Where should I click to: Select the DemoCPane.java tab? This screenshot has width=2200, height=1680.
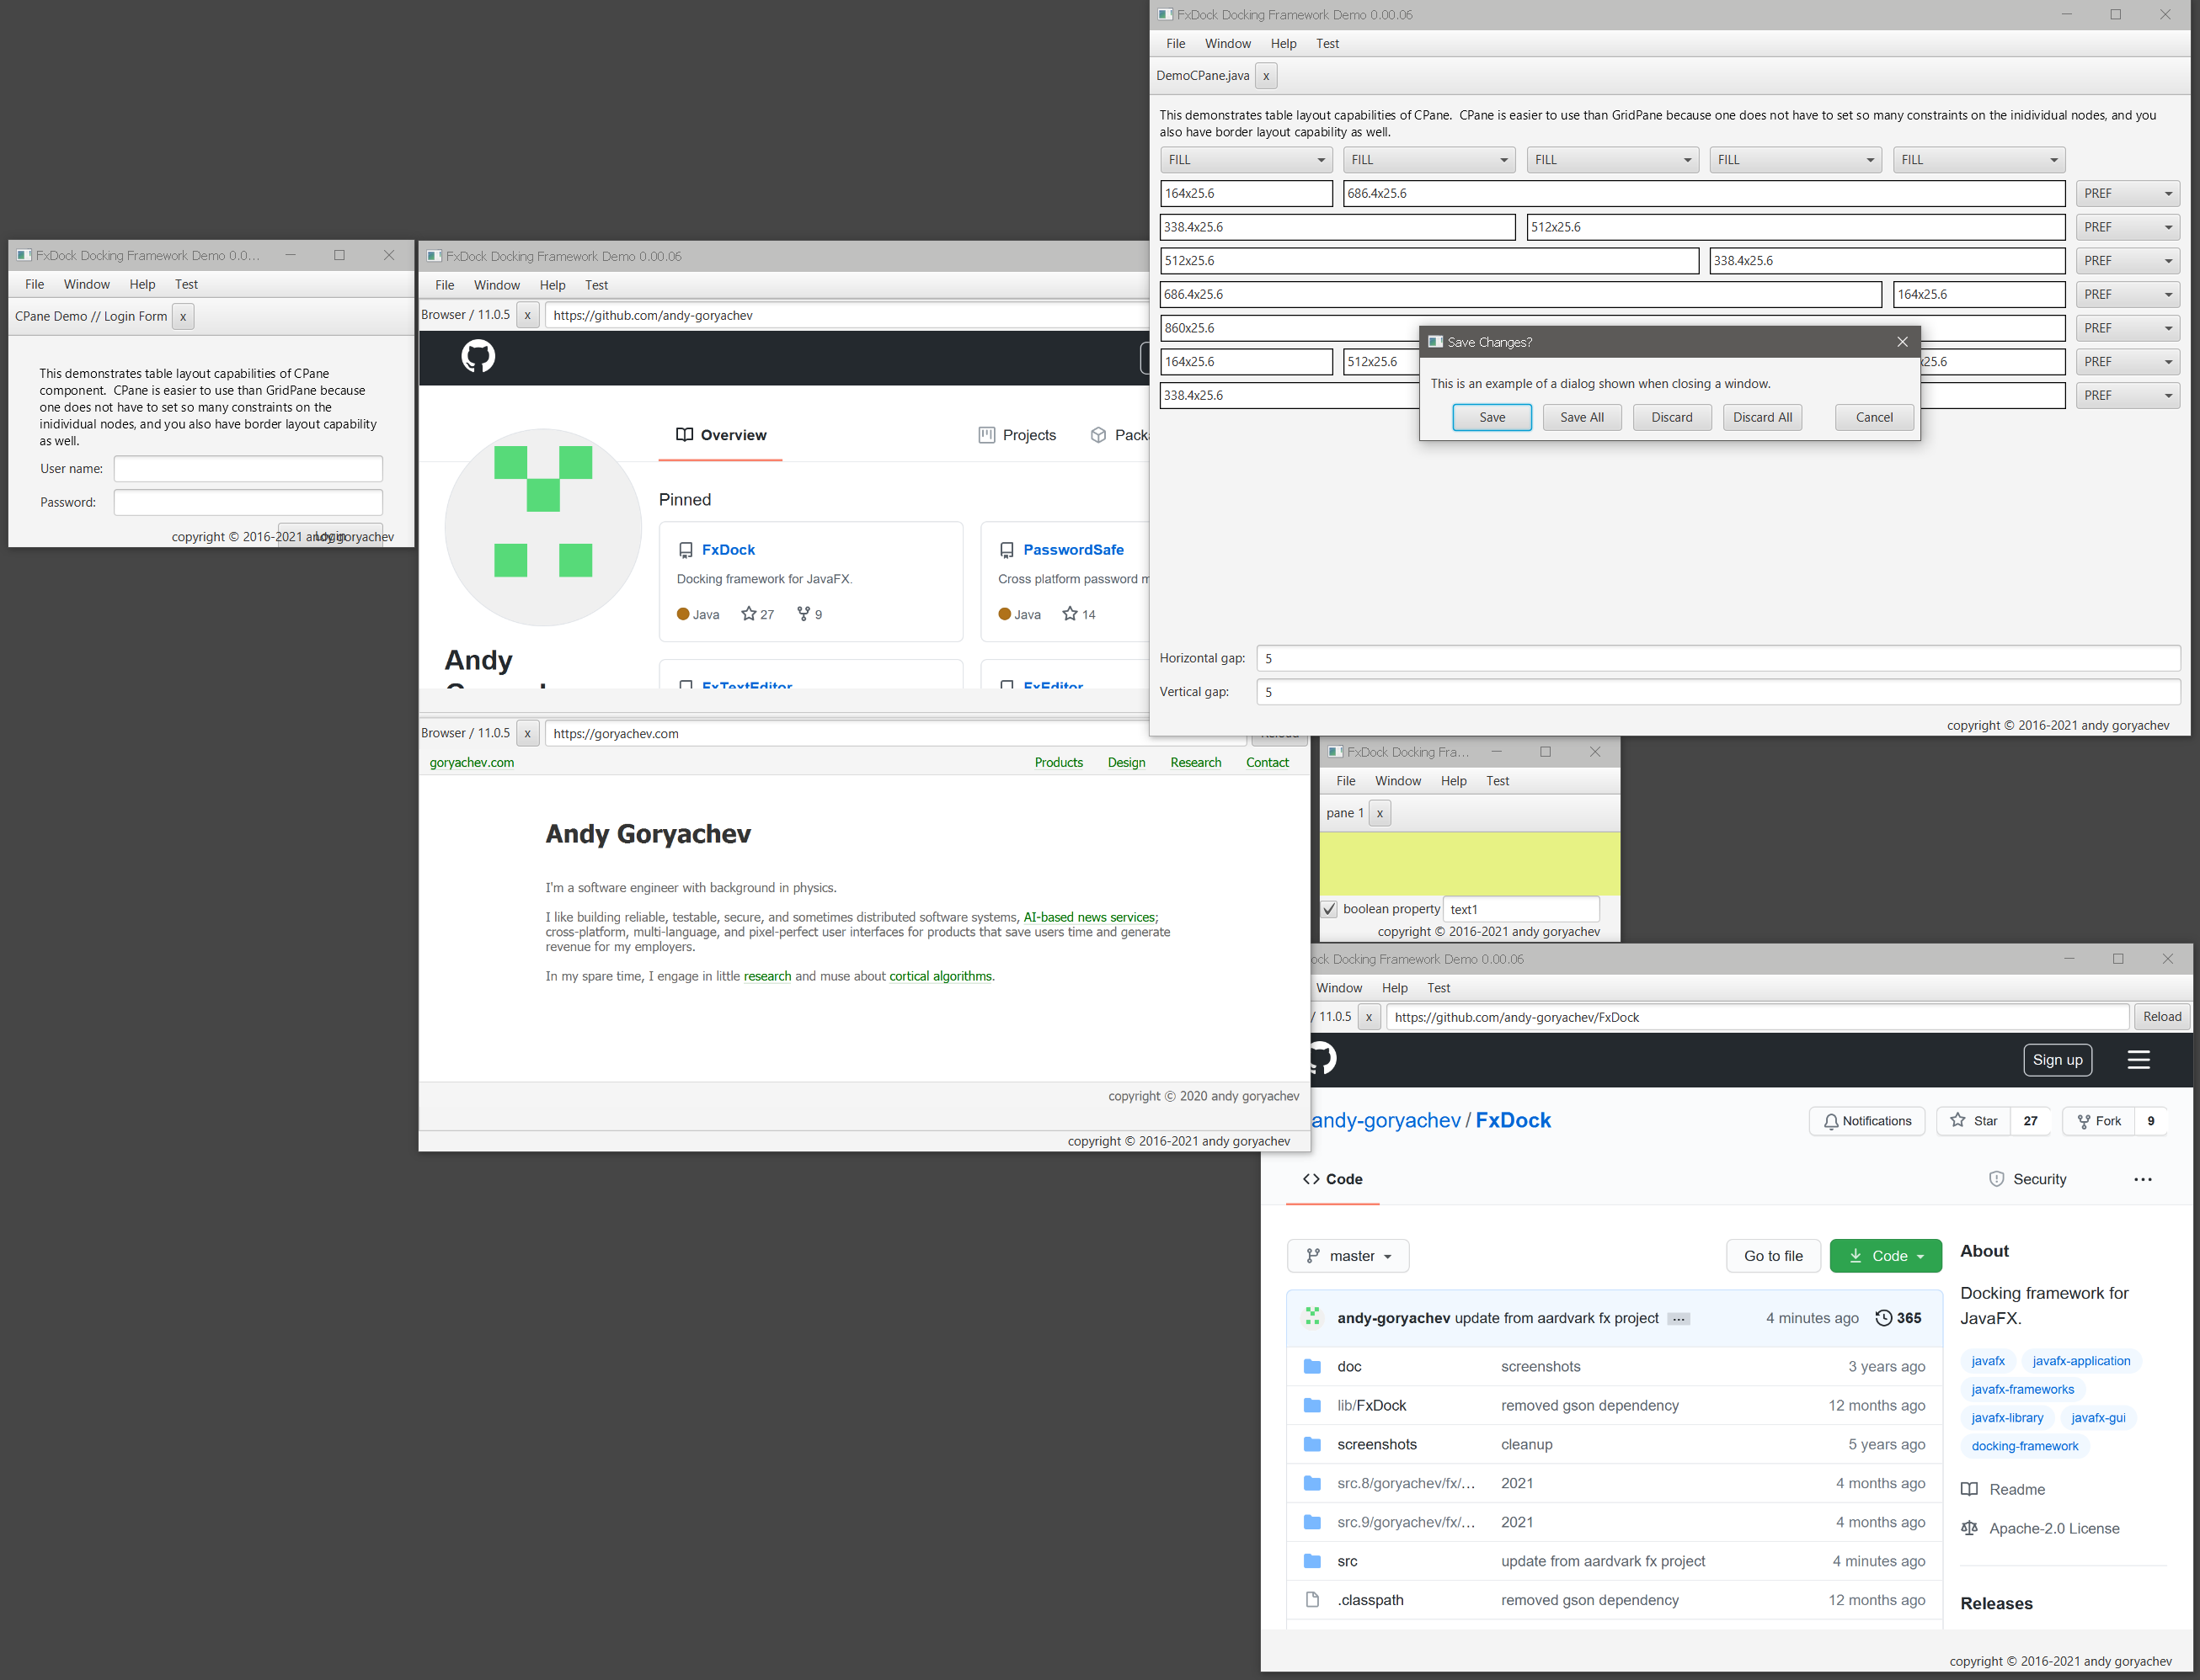click(x=1203, y=75)
